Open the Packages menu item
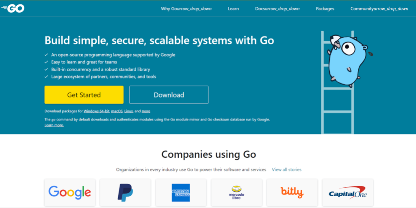Screen dimensions: 416x208 coord(325,9)
